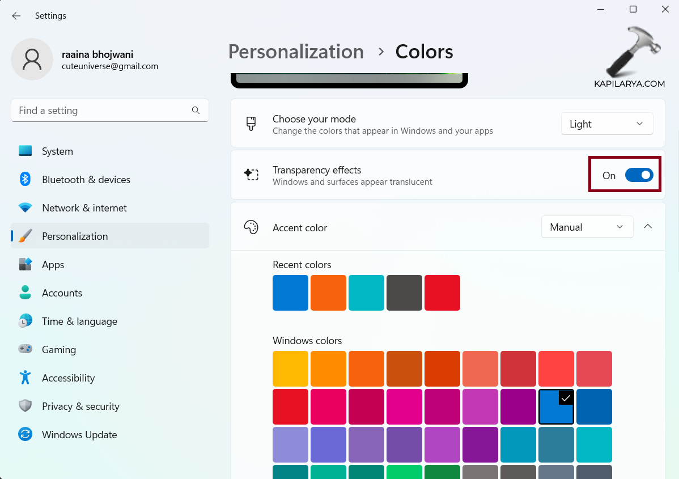
Task: Click the Windows Update sync icon
Action: click(x=25, y=435)
